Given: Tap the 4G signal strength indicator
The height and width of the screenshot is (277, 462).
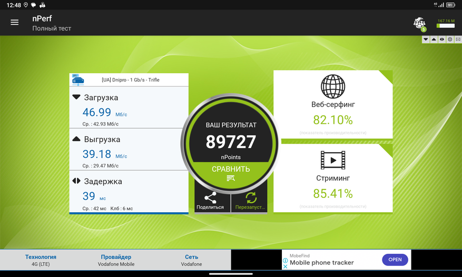Looking at the screenshot, I should (x=439, y=5).
